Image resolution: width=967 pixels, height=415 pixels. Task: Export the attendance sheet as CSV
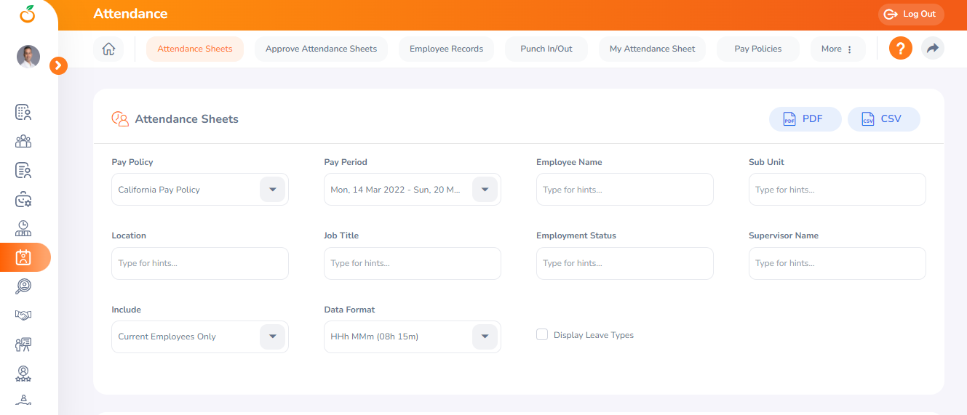884,119
